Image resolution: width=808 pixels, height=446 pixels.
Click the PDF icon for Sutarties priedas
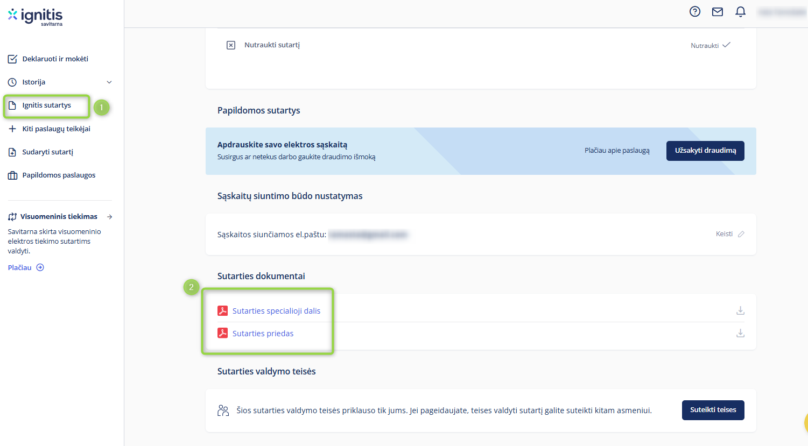222,333
